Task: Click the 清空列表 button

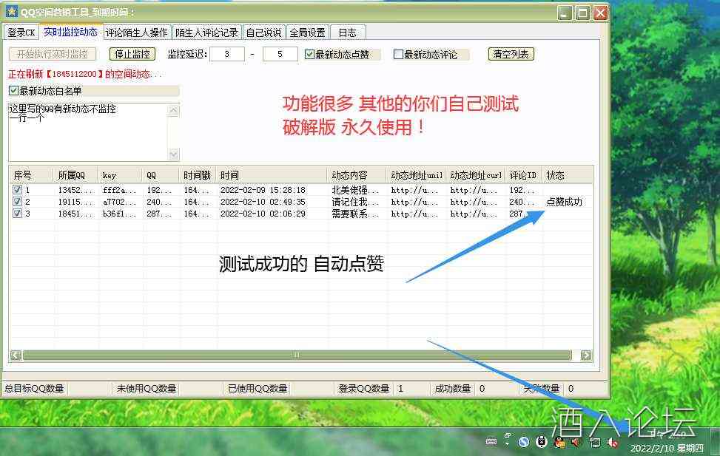Action: coord(511,54)
